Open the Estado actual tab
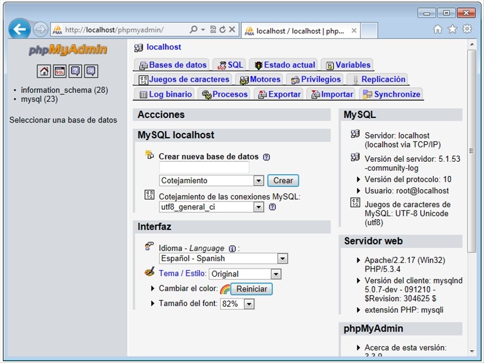The height and width of the screenshot is (363, 484). [x=284, y=65]
